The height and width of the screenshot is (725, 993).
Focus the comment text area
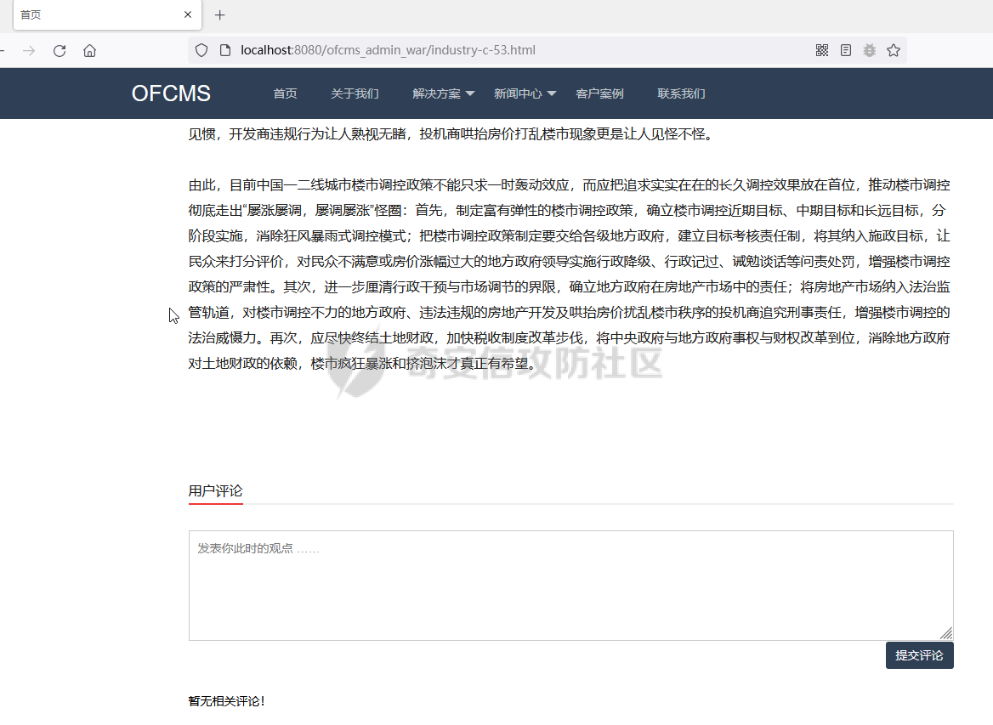(570, 586)
